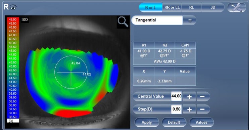
Task: Click the Step(D) field showing 0.50
Action: 176,109
